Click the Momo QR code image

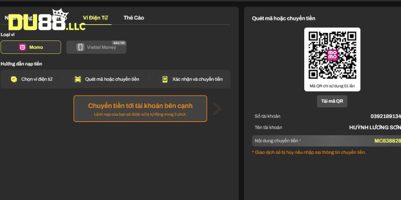332,55
